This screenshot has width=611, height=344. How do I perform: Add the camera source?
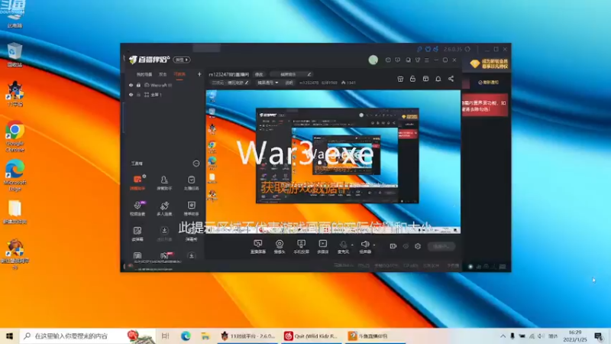pyautogui.click(x=280, y=246)
